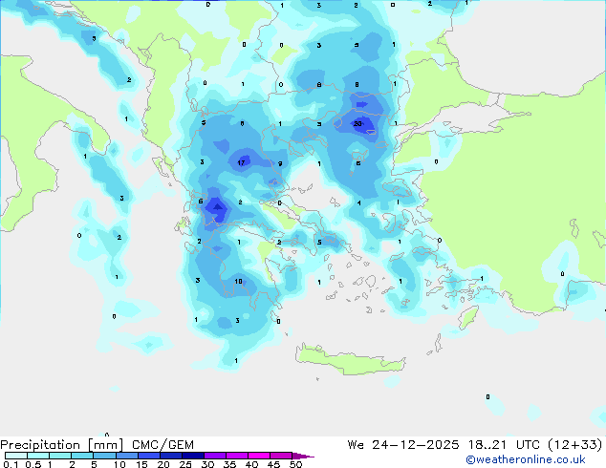
Task: Pick the 0.1–0.5 mm legend color swatch
Action: tap(16, 456)
